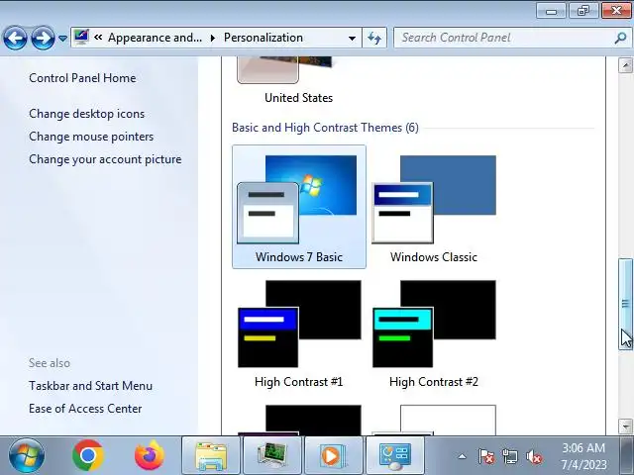
Task: Open Control Panel Home
Action: pyautogui.click(x=82, y=78)
